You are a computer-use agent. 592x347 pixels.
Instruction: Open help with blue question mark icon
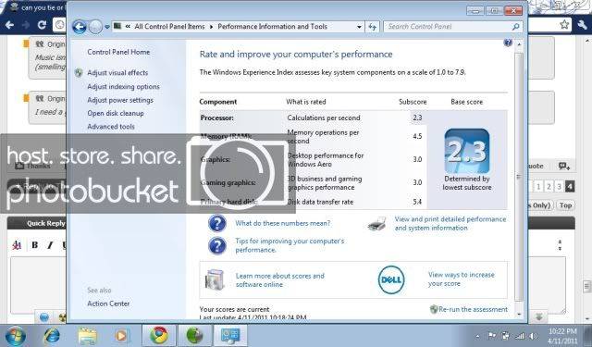click(x=508, y=43)
